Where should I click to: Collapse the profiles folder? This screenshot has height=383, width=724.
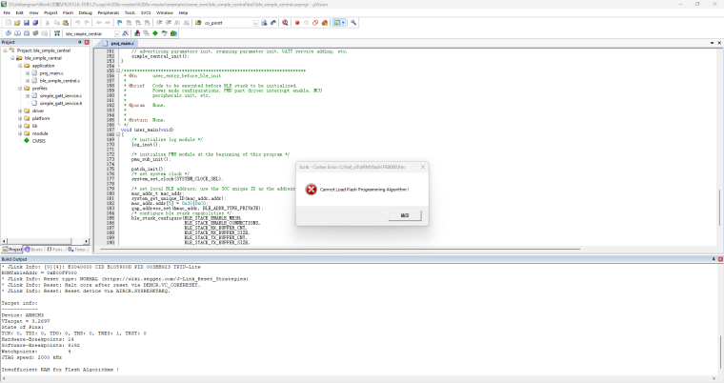(20, 89)
